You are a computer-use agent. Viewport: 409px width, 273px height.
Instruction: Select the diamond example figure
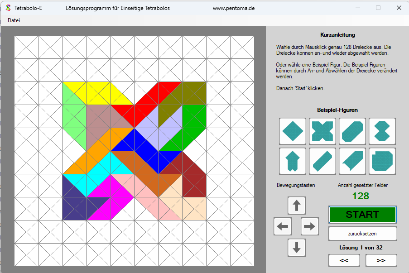[292, 131]
